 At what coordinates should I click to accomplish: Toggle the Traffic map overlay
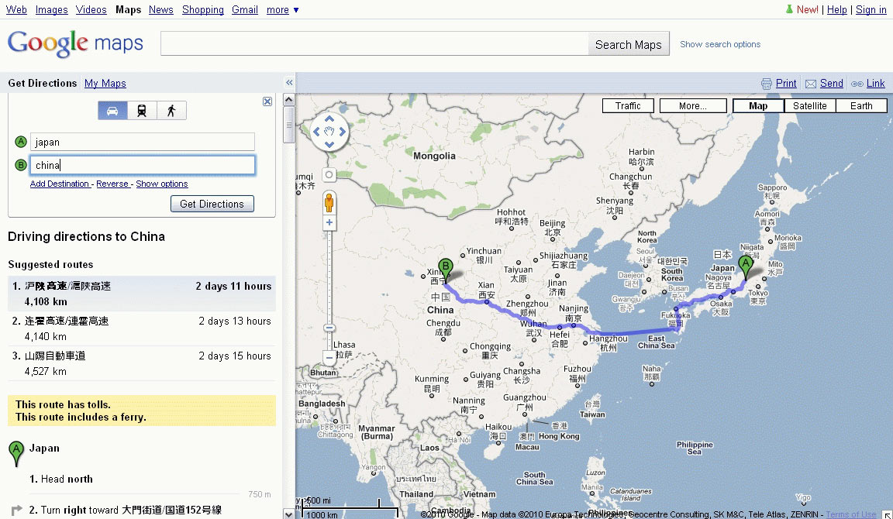tap(628, 106)
